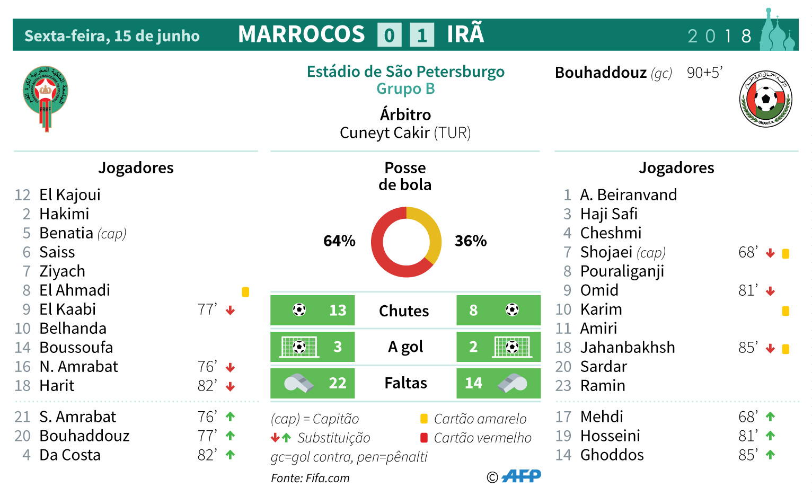The height and width of the screenshot is (496, 812).
Task: Click the whistle icon beside 22
Action: click(298, 383)
